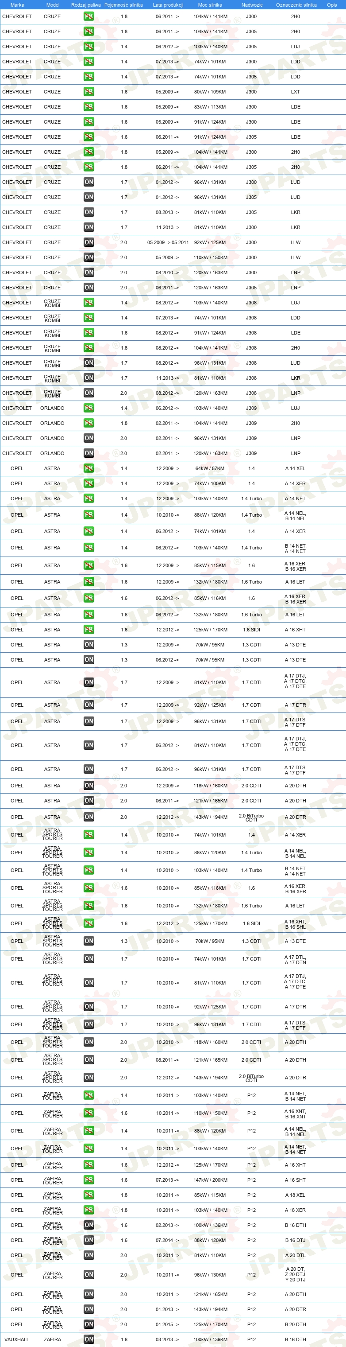Select the 'B 16 DTJ' engine code cell
Viewport: 346px width, 1347px height.
[296, 1240]
